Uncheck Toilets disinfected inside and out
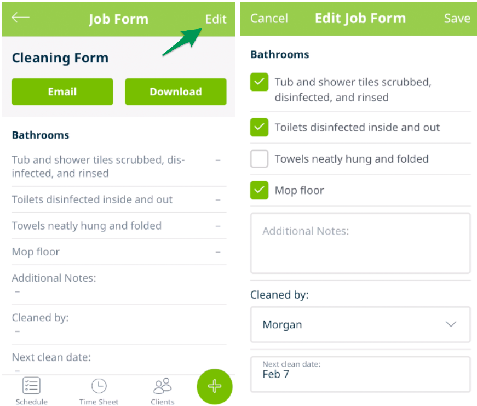 259,127
